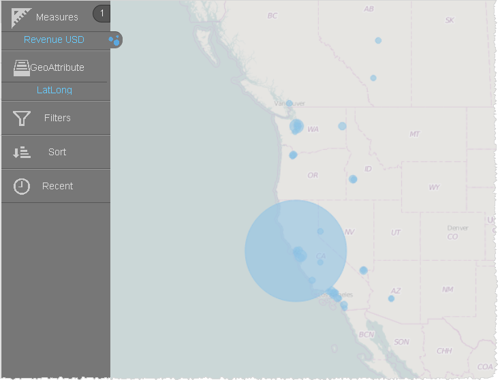The image size is (498, 380).
Task: Select the Revenue USD measure
Action: coord(54,40)
